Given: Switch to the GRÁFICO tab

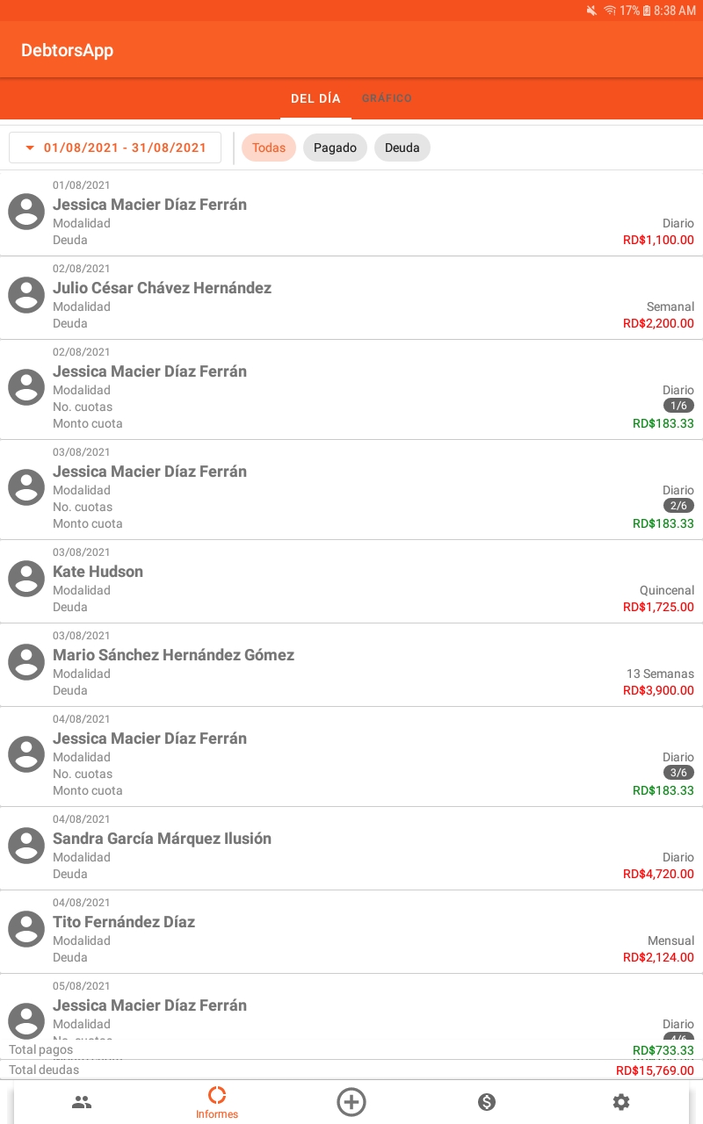Looking at the screenshot, I should point(387,98).
